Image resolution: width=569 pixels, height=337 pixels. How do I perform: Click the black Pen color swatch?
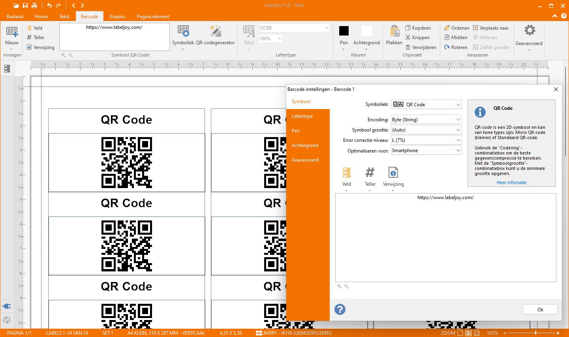pos(344,31)
